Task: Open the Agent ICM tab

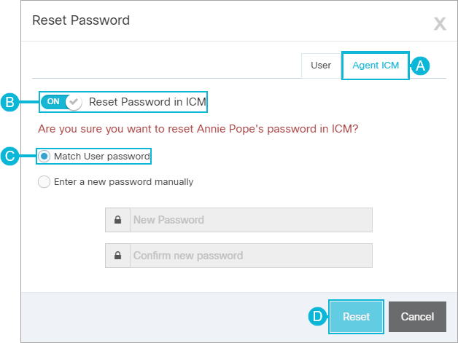Action: pos(376,66)
